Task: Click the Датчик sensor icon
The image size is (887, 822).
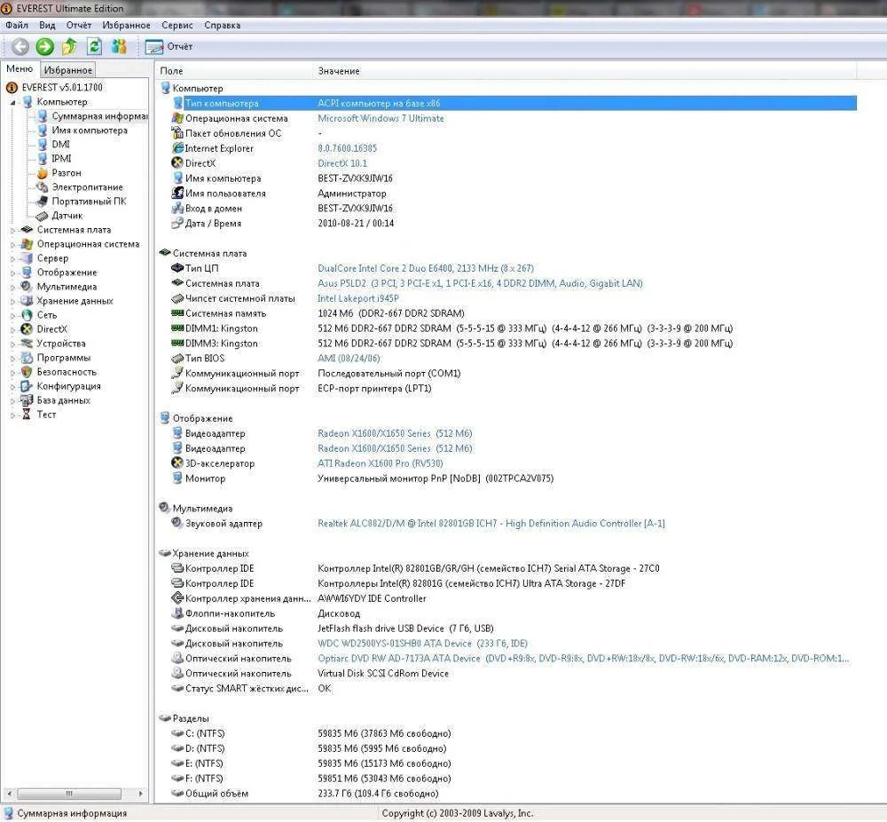Action: [43, 216]
